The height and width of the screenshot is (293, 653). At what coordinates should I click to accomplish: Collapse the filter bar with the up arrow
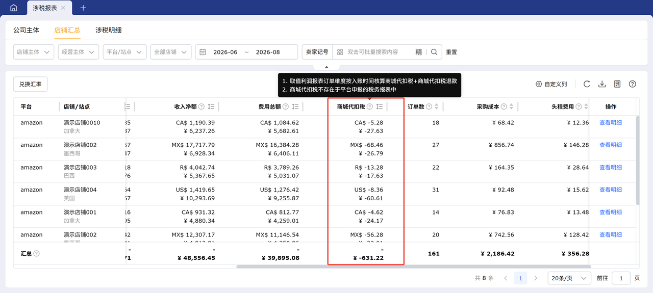(326, 67)
